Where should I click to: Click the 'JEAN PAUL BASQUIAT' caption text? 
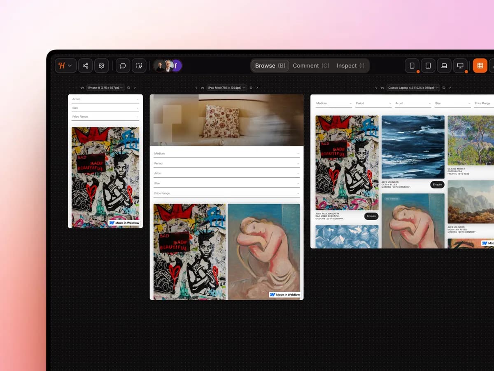click(x=327, y=214)
